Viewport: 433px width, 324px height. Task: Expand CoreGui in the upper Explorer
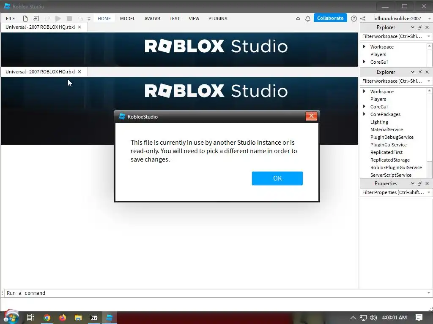pos(364,62)
